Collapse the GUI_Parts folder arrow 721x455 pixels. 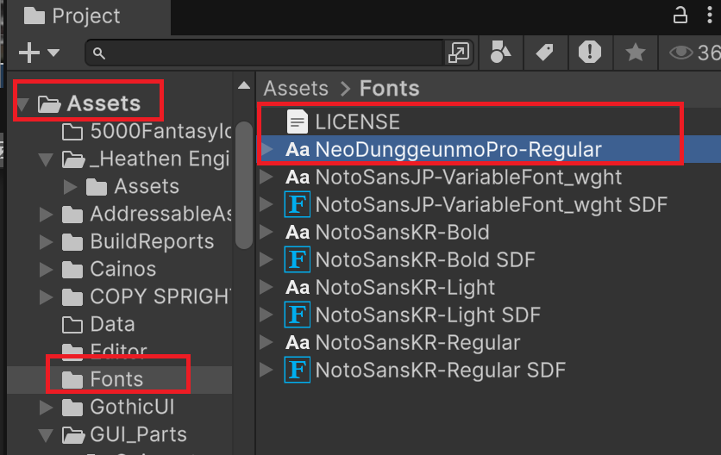[46, 435]
